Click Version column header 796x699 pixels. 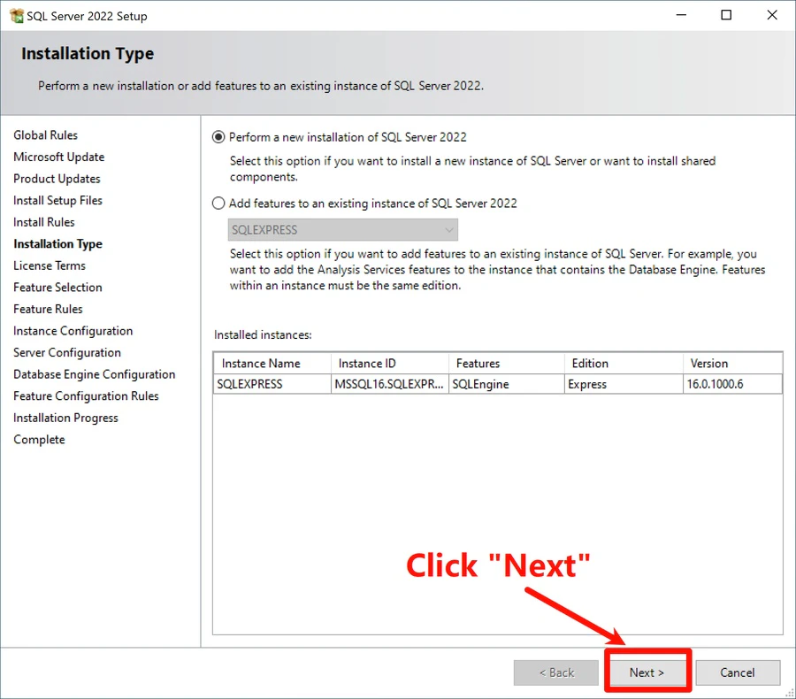[732, 364]
